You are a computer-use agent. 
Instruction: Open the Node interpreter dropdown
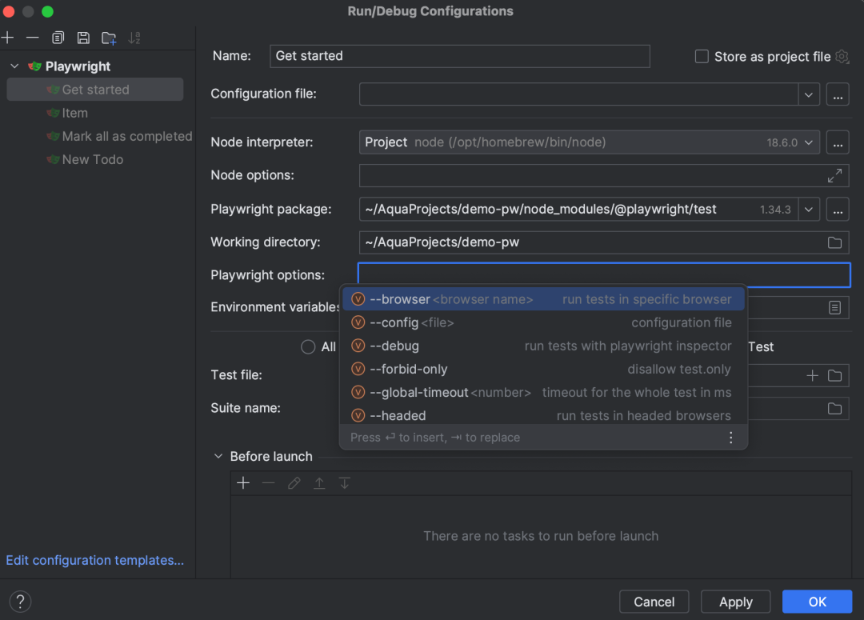(808, 142)
